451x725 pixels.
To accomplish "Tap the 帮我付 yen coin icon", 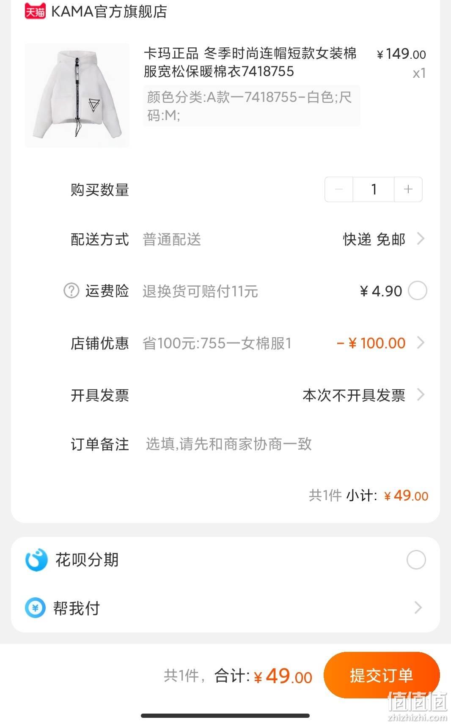I will tap(36, 608).
